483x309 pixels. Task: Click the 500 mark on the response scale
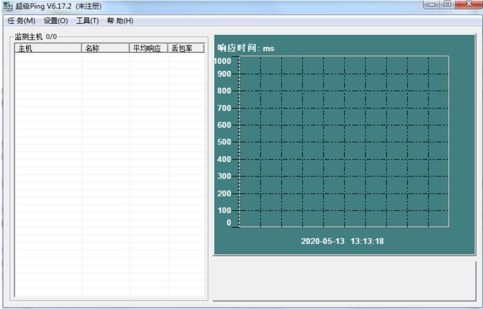click(x=225, y=142)
